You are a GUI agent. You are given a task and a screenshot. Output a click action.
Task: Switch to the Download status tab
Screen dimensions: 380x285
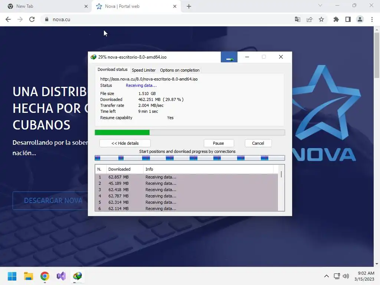point(112,69)
